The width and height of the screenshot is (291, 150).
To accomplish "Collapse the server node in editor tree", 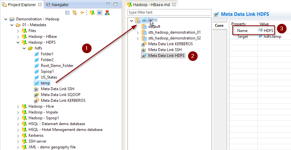I will pyautogui.click(x=132, y=21).
